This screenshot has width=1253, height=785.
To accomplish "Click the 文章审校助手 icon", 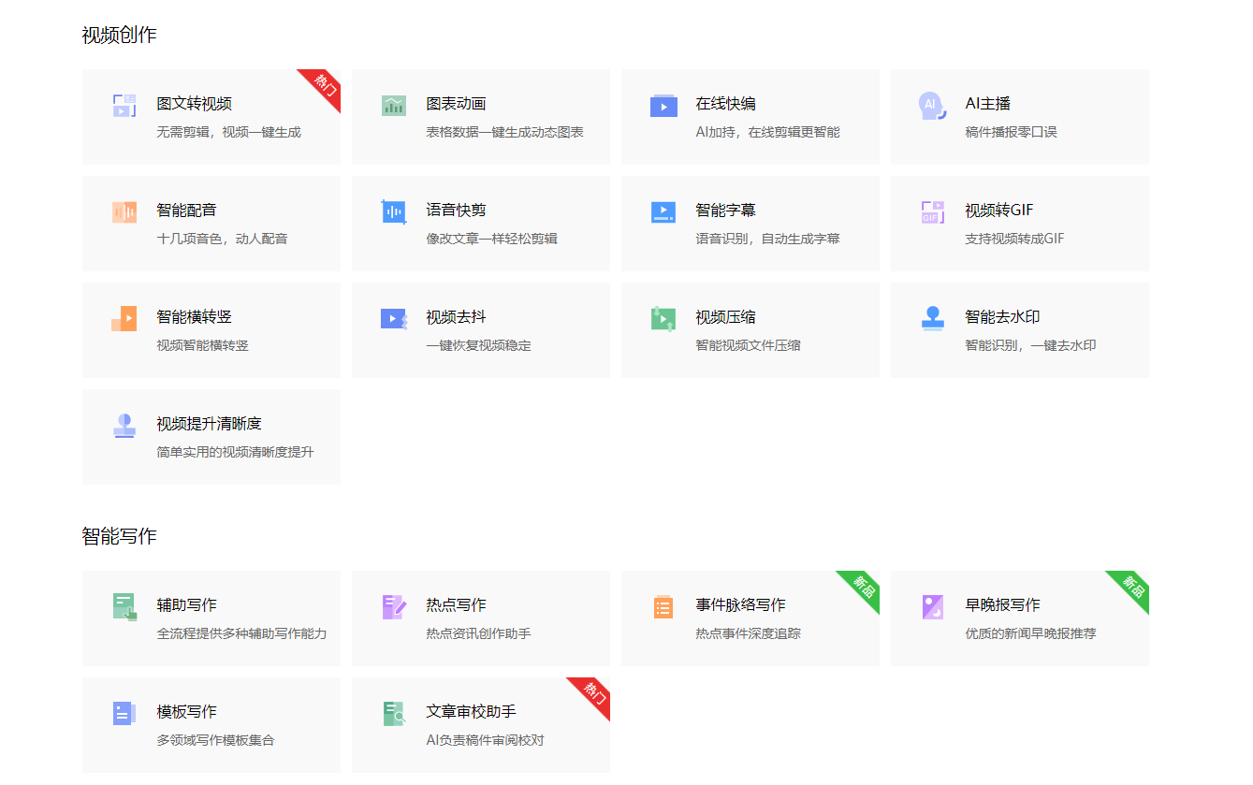I will [x=394, y=714].
